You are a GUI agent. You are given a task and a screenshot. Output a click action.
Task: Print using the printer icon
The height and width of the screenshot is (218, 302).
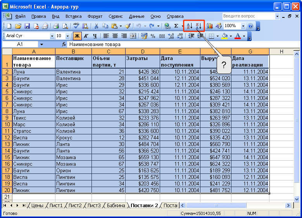pos(56,26)
